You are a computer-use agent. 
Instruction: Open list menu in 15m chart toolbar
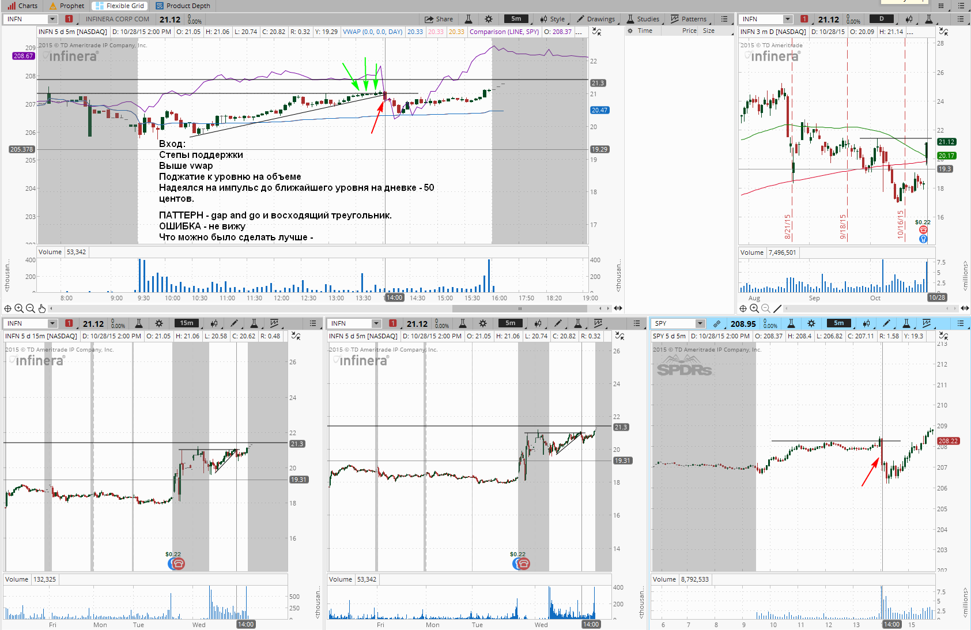click(313, 323)
